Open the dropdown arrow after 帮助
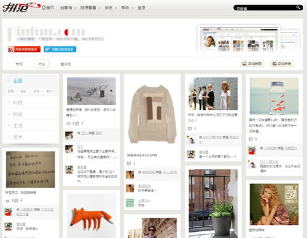This screenshot has width=307, height=238. pyautogui.click(x=132, y=8)
